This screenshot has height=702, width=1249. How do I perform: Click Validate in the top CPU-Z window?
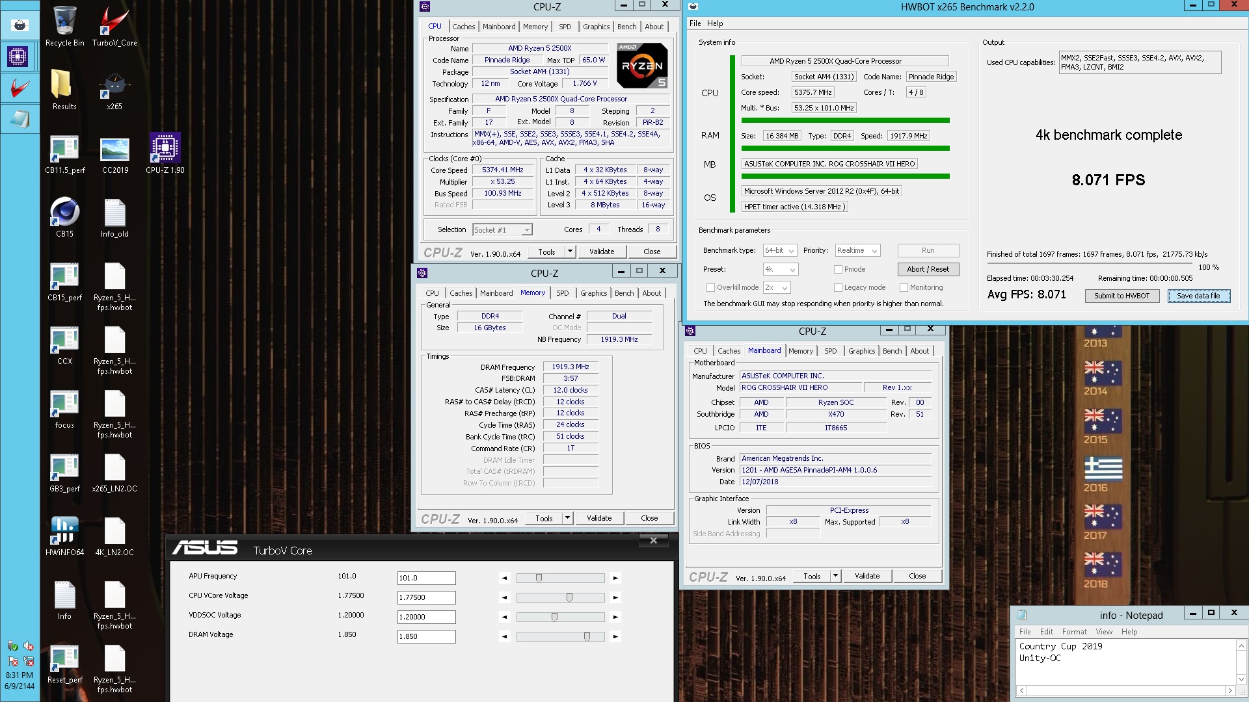pos(601,252)
